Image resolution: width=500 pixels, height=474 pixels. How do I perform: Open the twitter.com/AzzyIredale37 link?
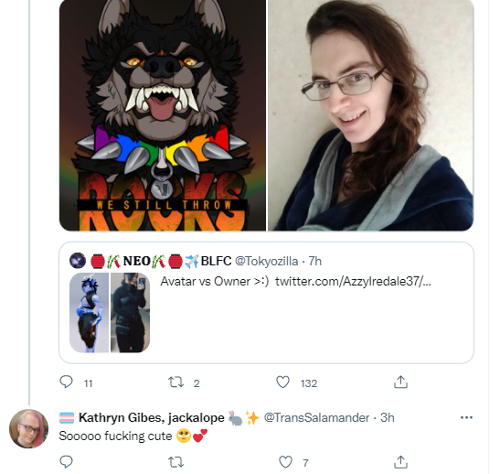(353, 282)
